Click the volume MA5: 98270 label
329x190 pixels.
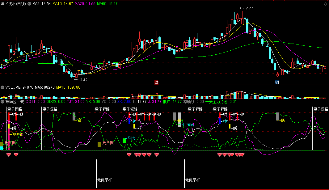[45, 87]
